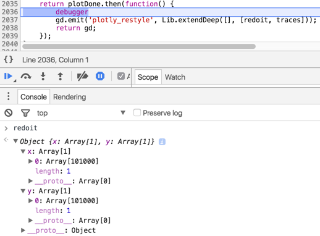Step into next function call
The height and width of the screenshot is (236, 320).
point(43,77)
